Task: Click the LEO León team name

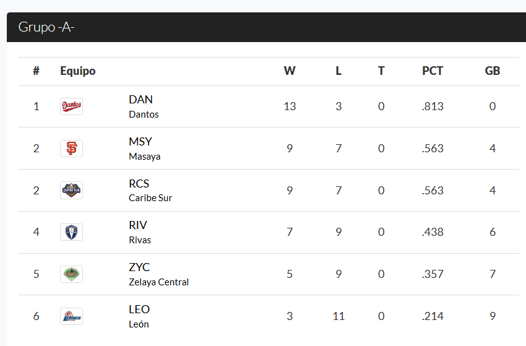Action: [x=139, y=316]
